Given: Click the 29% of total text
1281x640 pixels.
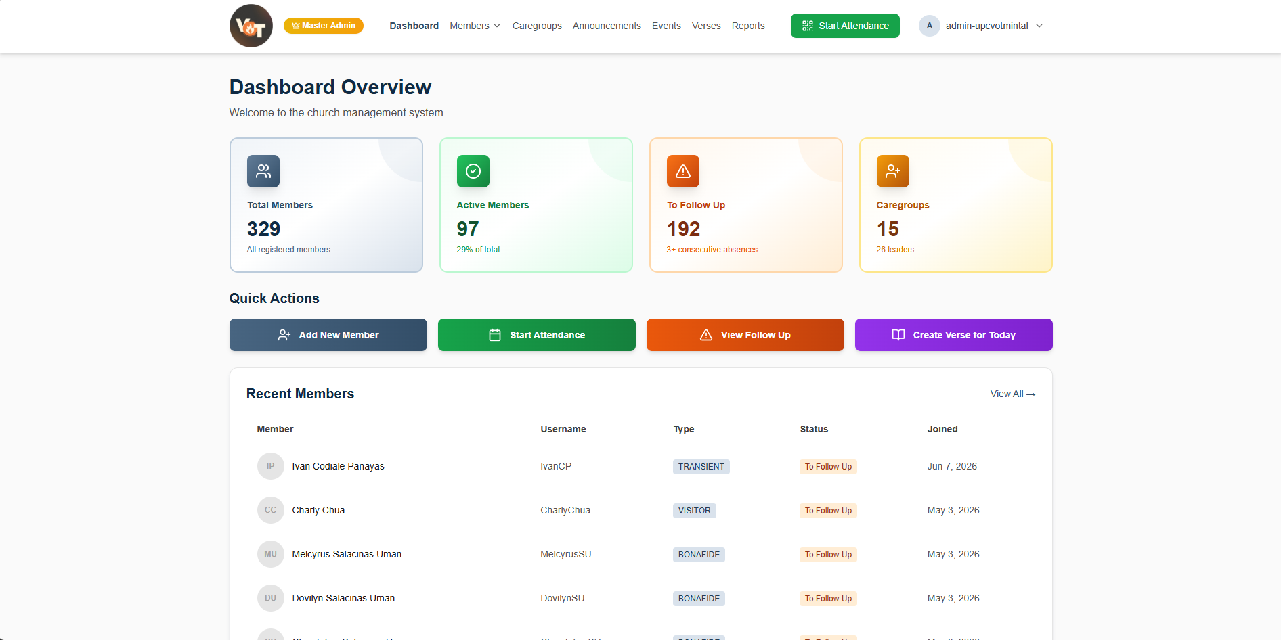Looking at the screenshot, I should pos(478,250).
